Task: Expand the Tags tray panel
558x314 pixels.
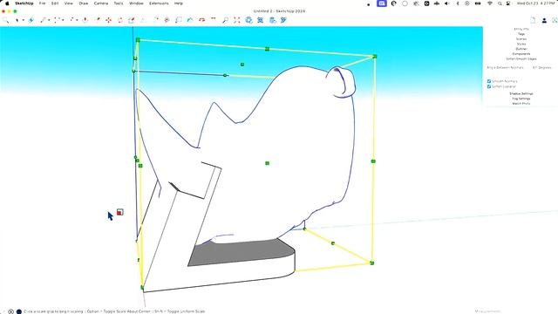Action: [x=521, y=34]
